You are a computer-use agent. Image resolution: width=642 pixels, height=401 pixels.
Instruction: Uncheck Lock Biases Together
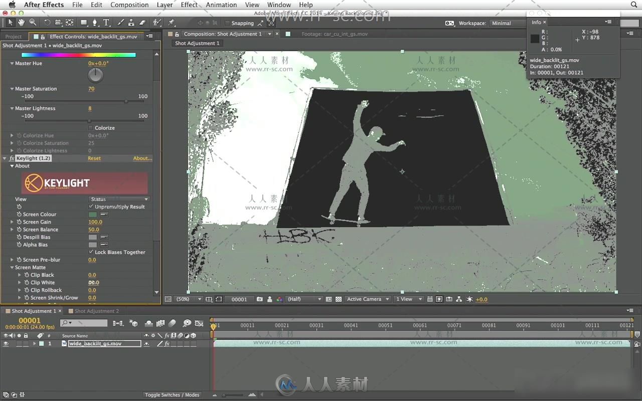91,252
